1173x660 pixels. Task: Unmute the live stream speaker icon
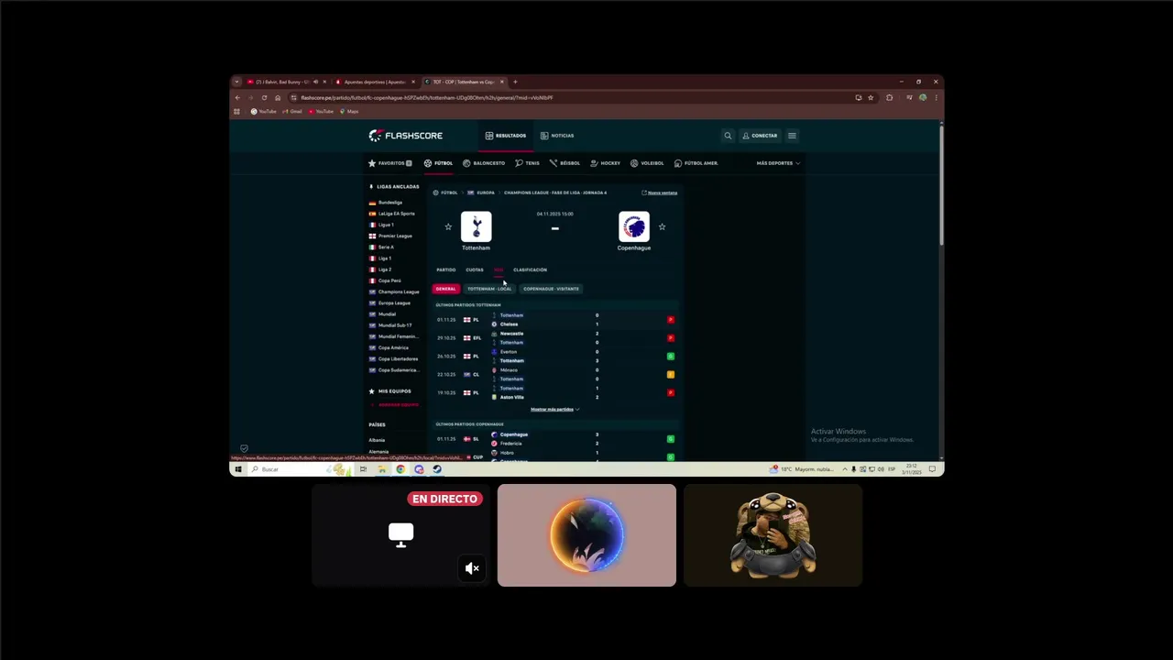[472, 568]
